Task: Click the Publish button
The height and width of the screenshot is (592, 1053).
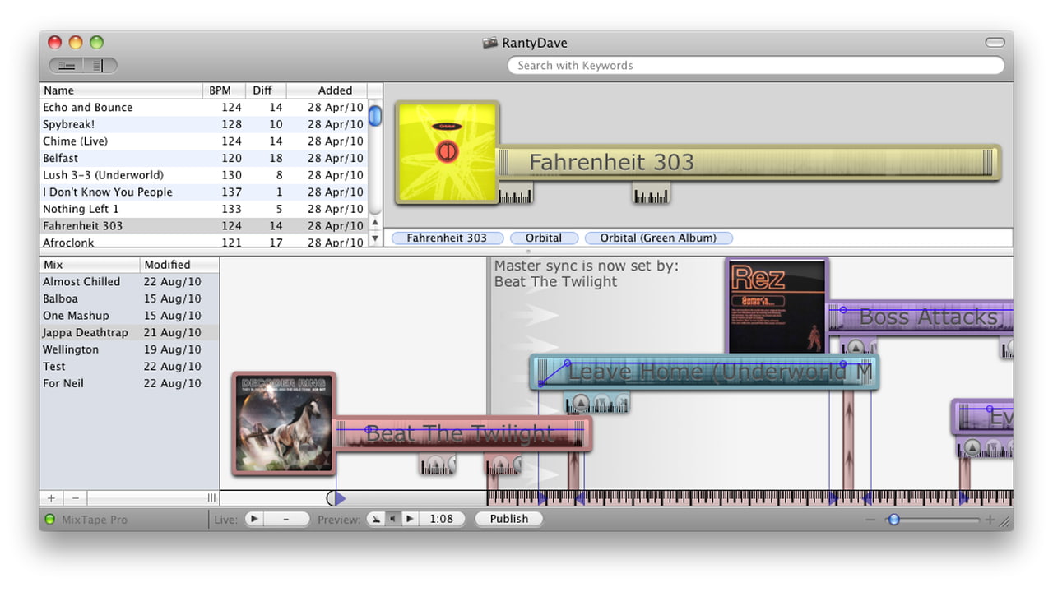Action: click(509, 519)
